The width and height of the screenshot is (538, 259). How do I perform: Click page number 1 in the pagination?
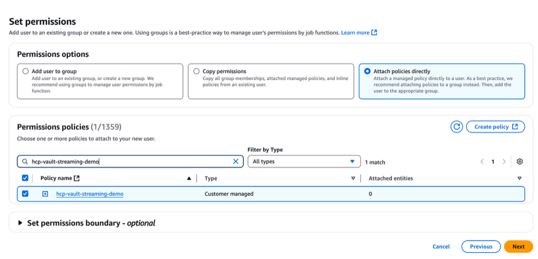click(x=493, y=162)
